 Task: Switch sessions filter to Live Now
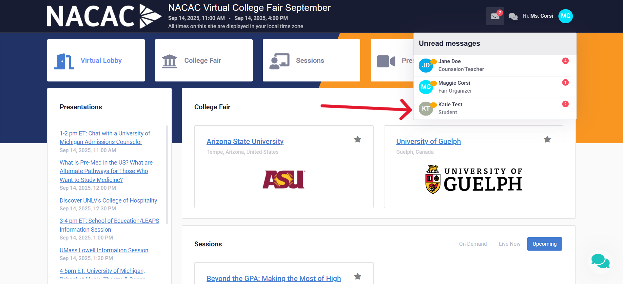(509, 244)
